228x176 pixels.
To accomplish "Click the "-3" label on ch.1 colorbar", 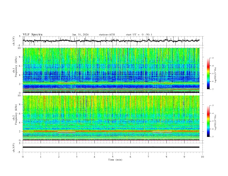I will tap(212, 58).
